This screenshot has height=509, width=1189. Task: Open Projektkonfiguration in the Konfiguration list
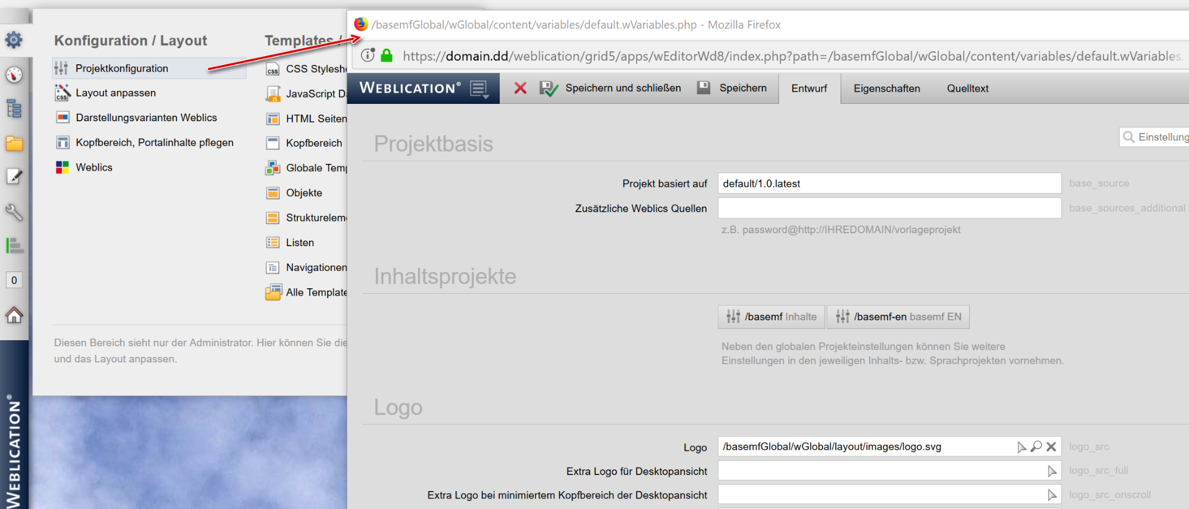click(x=149, y=68)
